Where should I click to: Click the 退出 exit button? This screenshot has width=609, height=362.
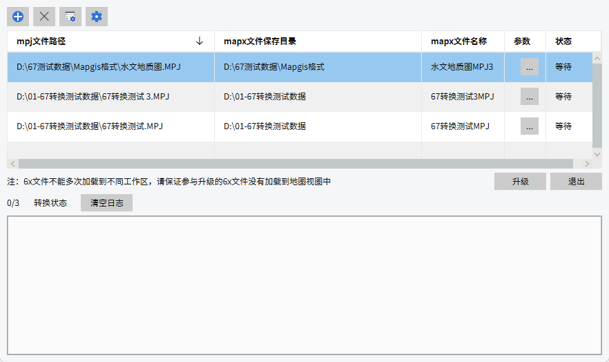[x=576, y=182]
